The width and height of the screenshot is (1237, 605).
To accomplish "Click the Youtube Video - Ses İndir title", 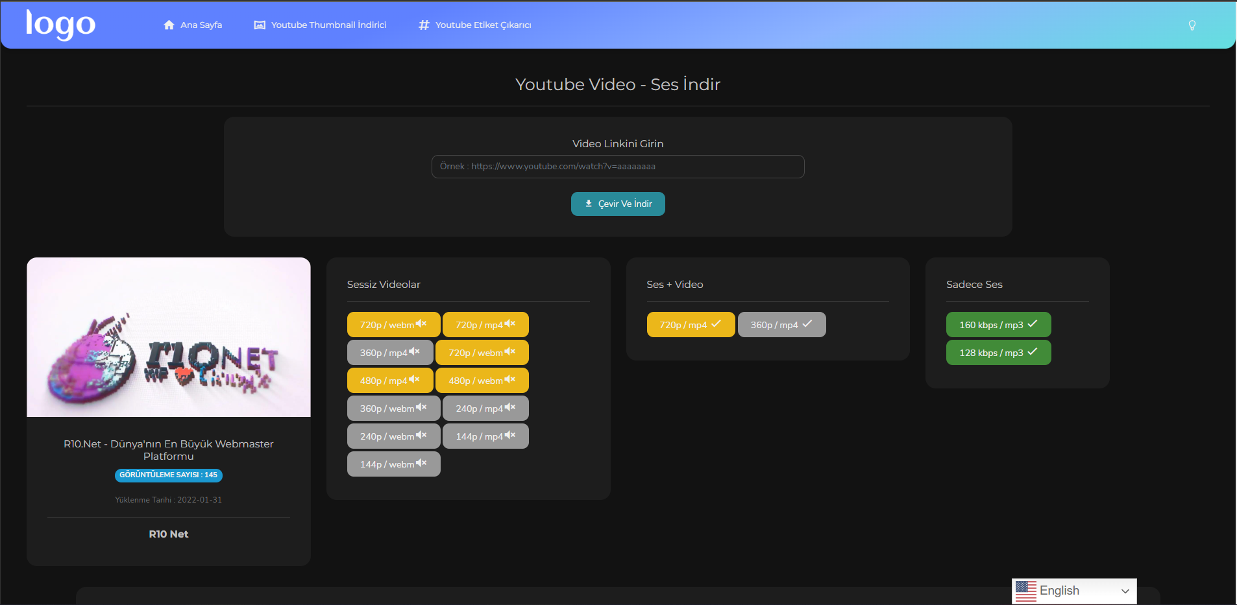I will click(x=618, y=84).
